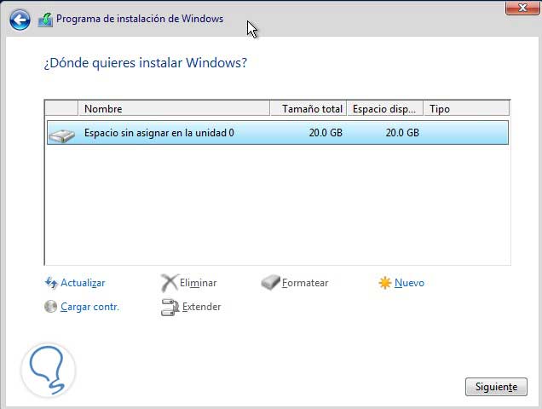The height and width of the screenshot is (409, 542).
Task: Click the drives icon beside Extender
Action: tap(170, 308)
